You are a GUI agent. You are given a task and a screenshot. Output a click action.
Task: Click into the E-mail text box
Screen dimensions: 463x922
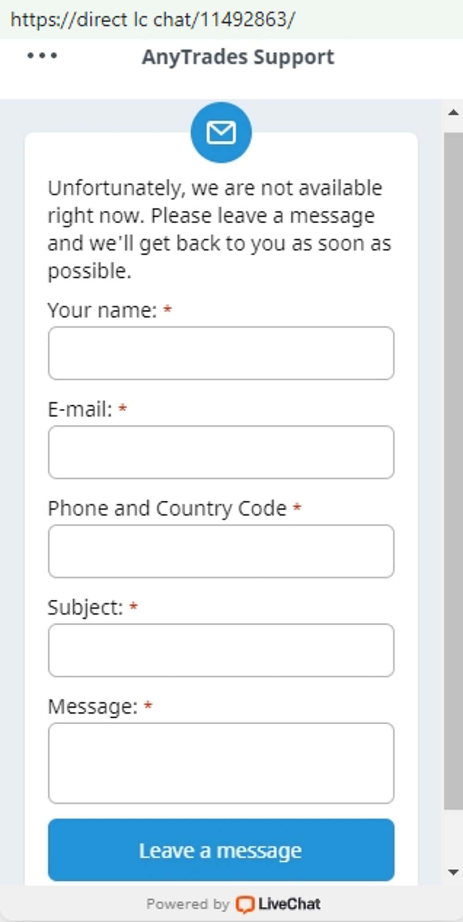coord(221,452)
